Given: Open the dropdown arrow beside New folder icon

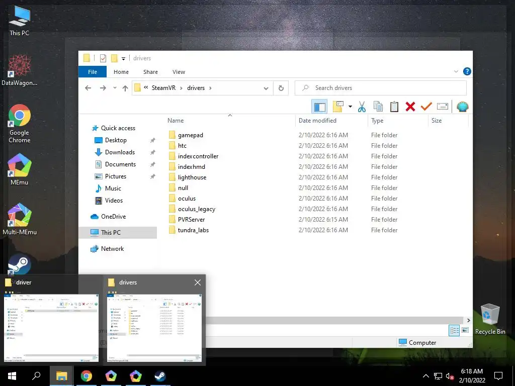Looking at the screenshot, I should click(350, 107).
